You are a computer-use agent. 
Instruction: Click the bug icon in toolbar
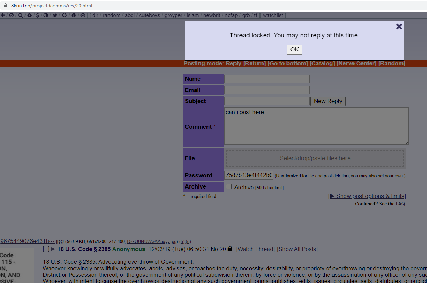click(74, 15)
